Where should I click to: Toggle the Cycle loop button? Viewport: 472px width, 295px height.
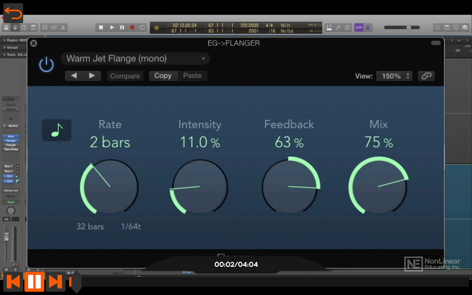(x=142, y=27)
